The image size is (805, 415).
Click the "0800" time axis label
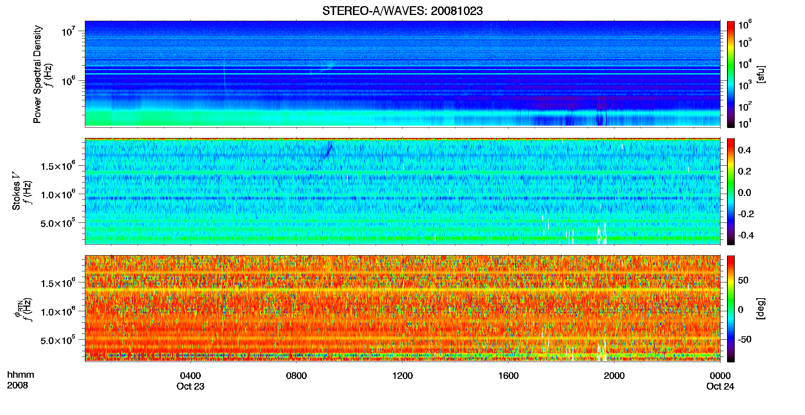coord(296,375)
